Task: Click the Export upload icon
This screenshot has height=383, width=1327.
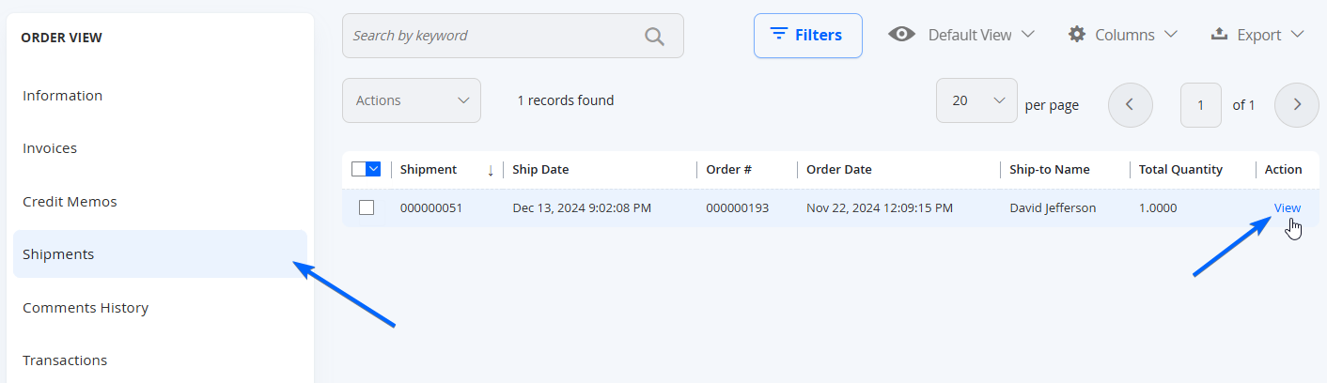Action: point(1219,34)
